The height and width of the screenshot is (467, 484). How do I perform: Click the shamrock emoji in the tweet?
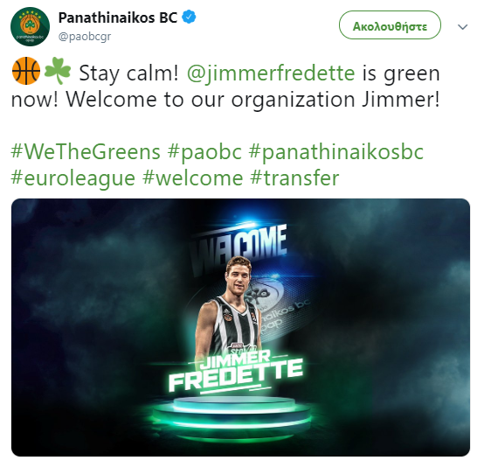(x=58, y=71)
